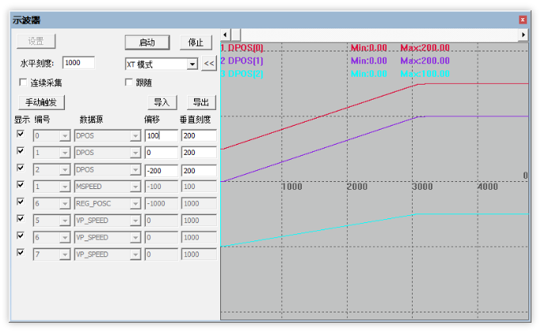
Task: Uncheck display box for DPOS row 1
Action: pyautogui.click(x=21, y=150)
